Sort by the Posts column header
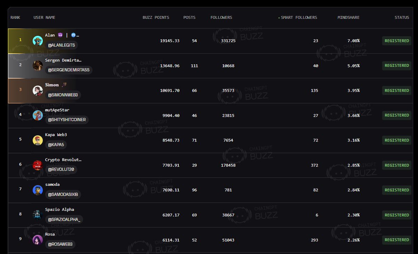This screenshot has width=418, height=254. 189,17
